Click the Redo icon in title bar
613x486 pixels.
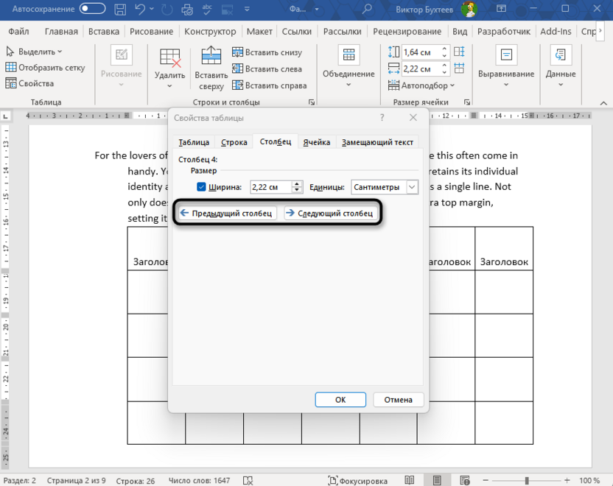pyautogui.click(x=167, y=9)
